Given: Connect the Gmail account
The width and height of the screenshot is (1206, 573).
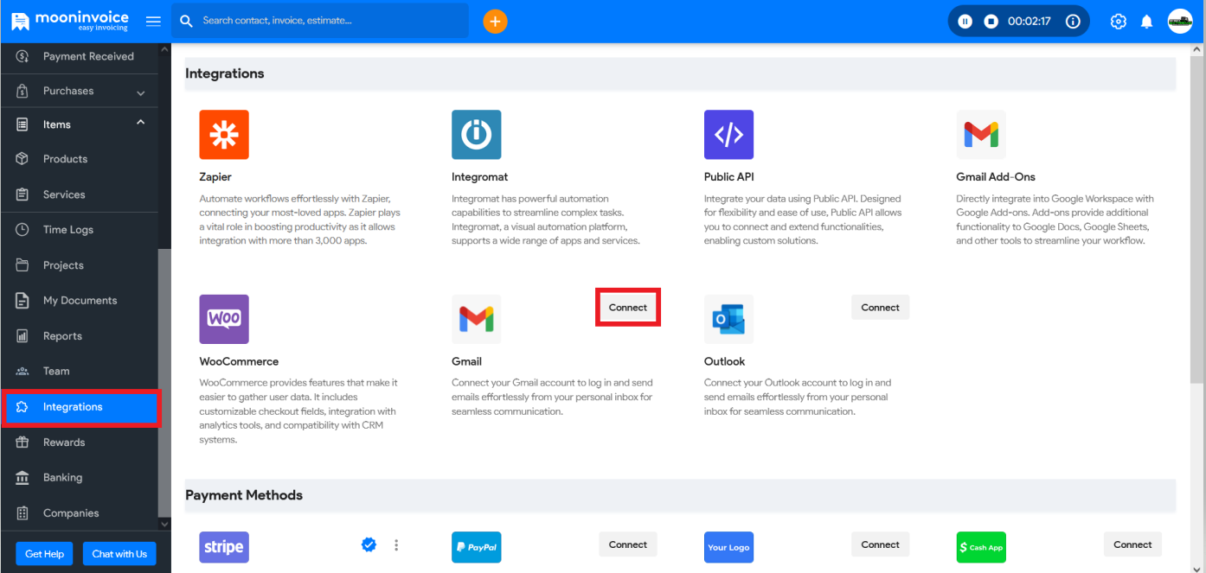Looking at the screenshot, I should click(x=628, y=308).
